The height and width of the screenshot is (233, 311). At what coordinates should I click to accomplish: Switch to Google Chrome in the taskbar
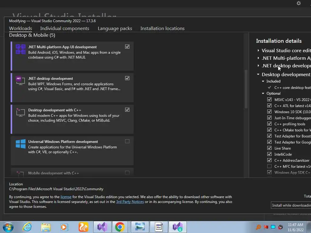(120, 227)
